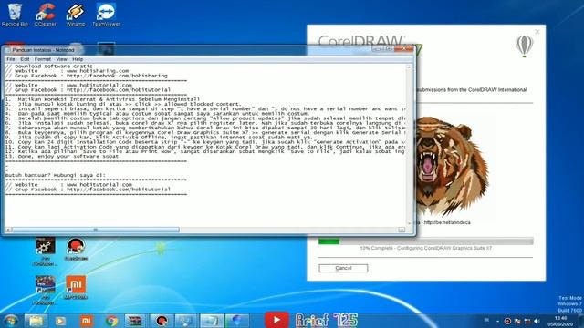Cancel the CorelDRAW installation

[343, 268]
